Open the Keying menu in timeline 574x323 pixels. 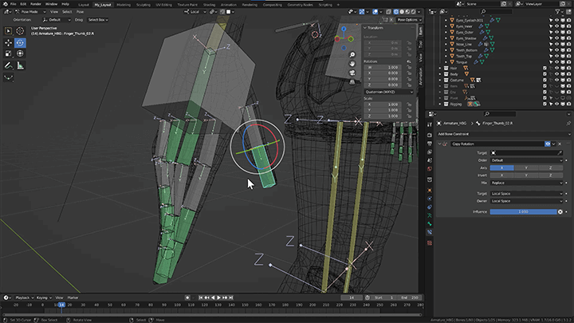pos(44,297)
